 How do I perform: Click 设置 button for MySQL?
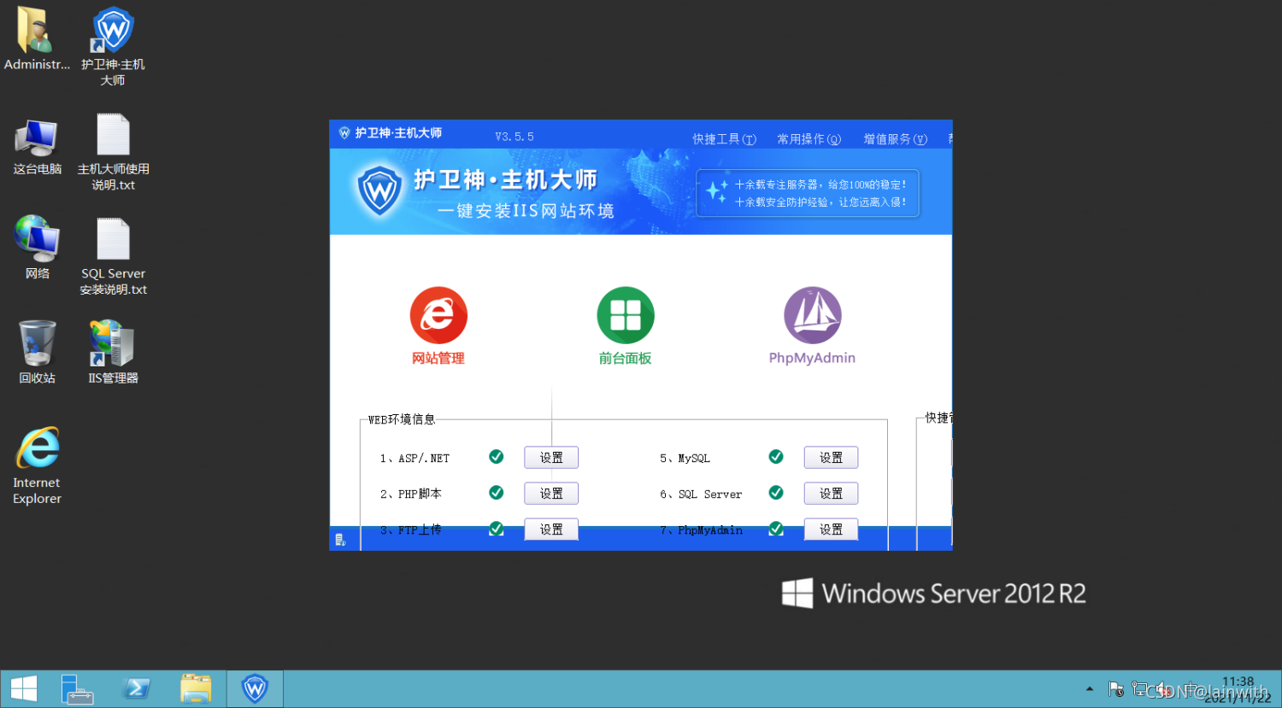pos(831,458)
